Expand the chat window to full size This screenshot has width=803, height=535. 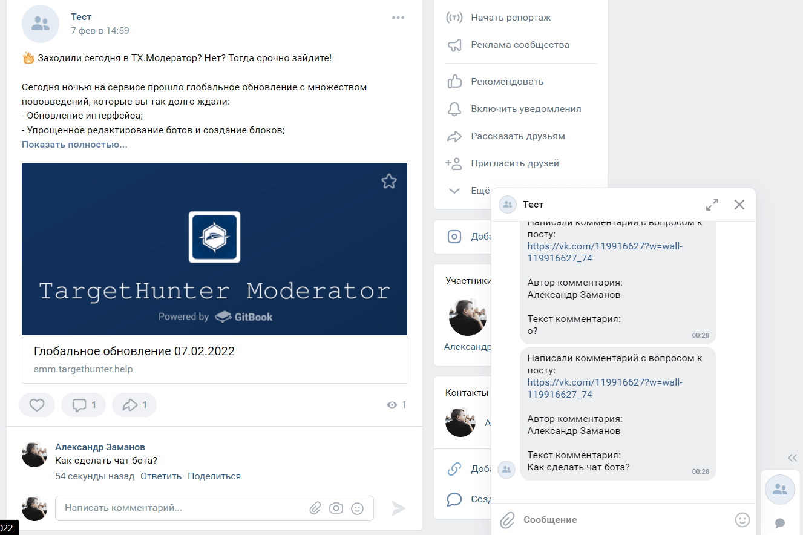point(712,205)
